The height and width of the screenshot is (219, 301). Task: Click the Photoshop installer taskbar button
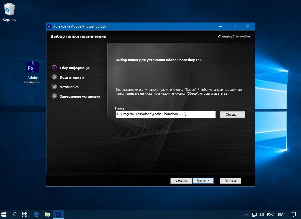point(58,215)
